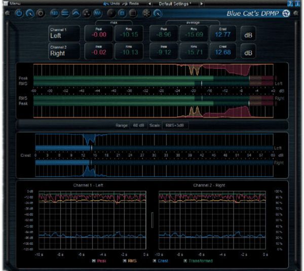Open Blue Cat globe website icon
Image resolution: width=304 pixels, height=271 pixels.
tap(286, 13)
